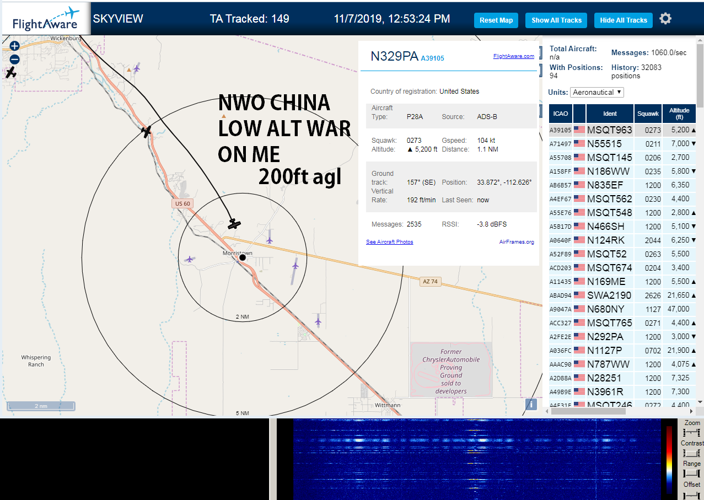Click the black airplane icon under zoom controls
The height and width of the screenshot is (500, 704).
click(x=10, y=72)
